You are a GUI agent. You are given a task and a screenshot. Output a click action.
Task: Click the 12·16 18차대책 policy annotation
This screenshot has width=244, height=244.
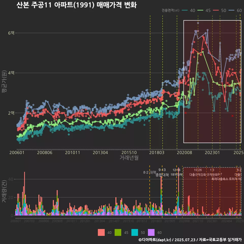pyautogui.click(x=176, y=172)
